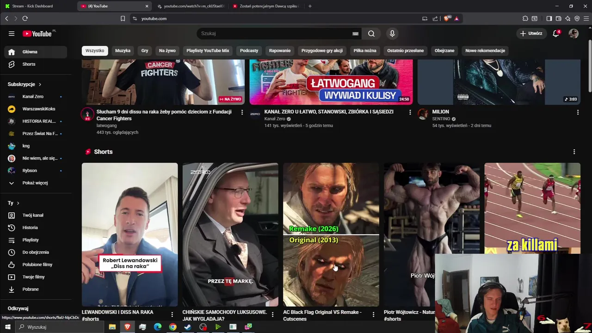Switch to the Stream - Kick Dashboard tab
Image resolution: width=592 pixels, height=333 pixels.
37,6
